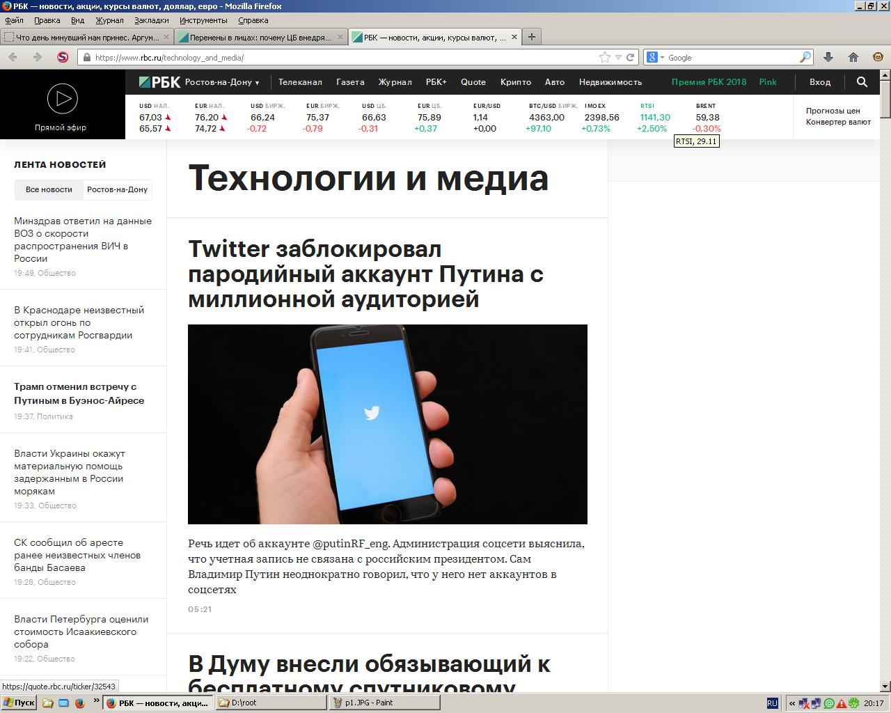Open the Телеканал section

pos(300,82)
